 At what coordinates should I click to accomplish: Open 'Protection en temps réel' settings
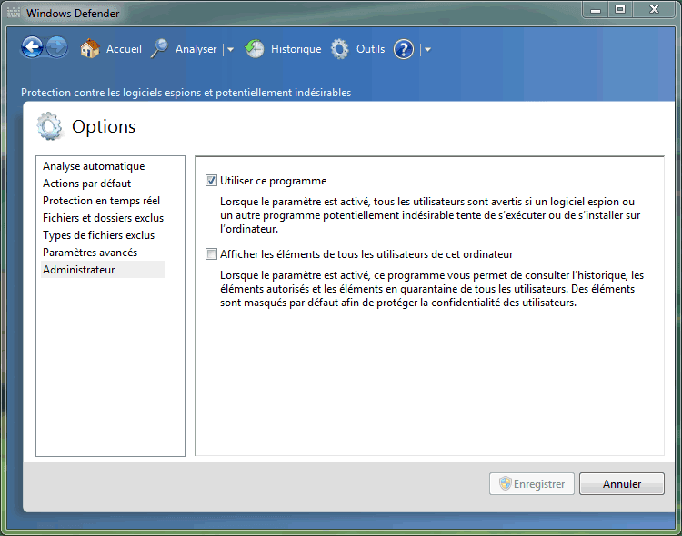(x=101, y=201)
